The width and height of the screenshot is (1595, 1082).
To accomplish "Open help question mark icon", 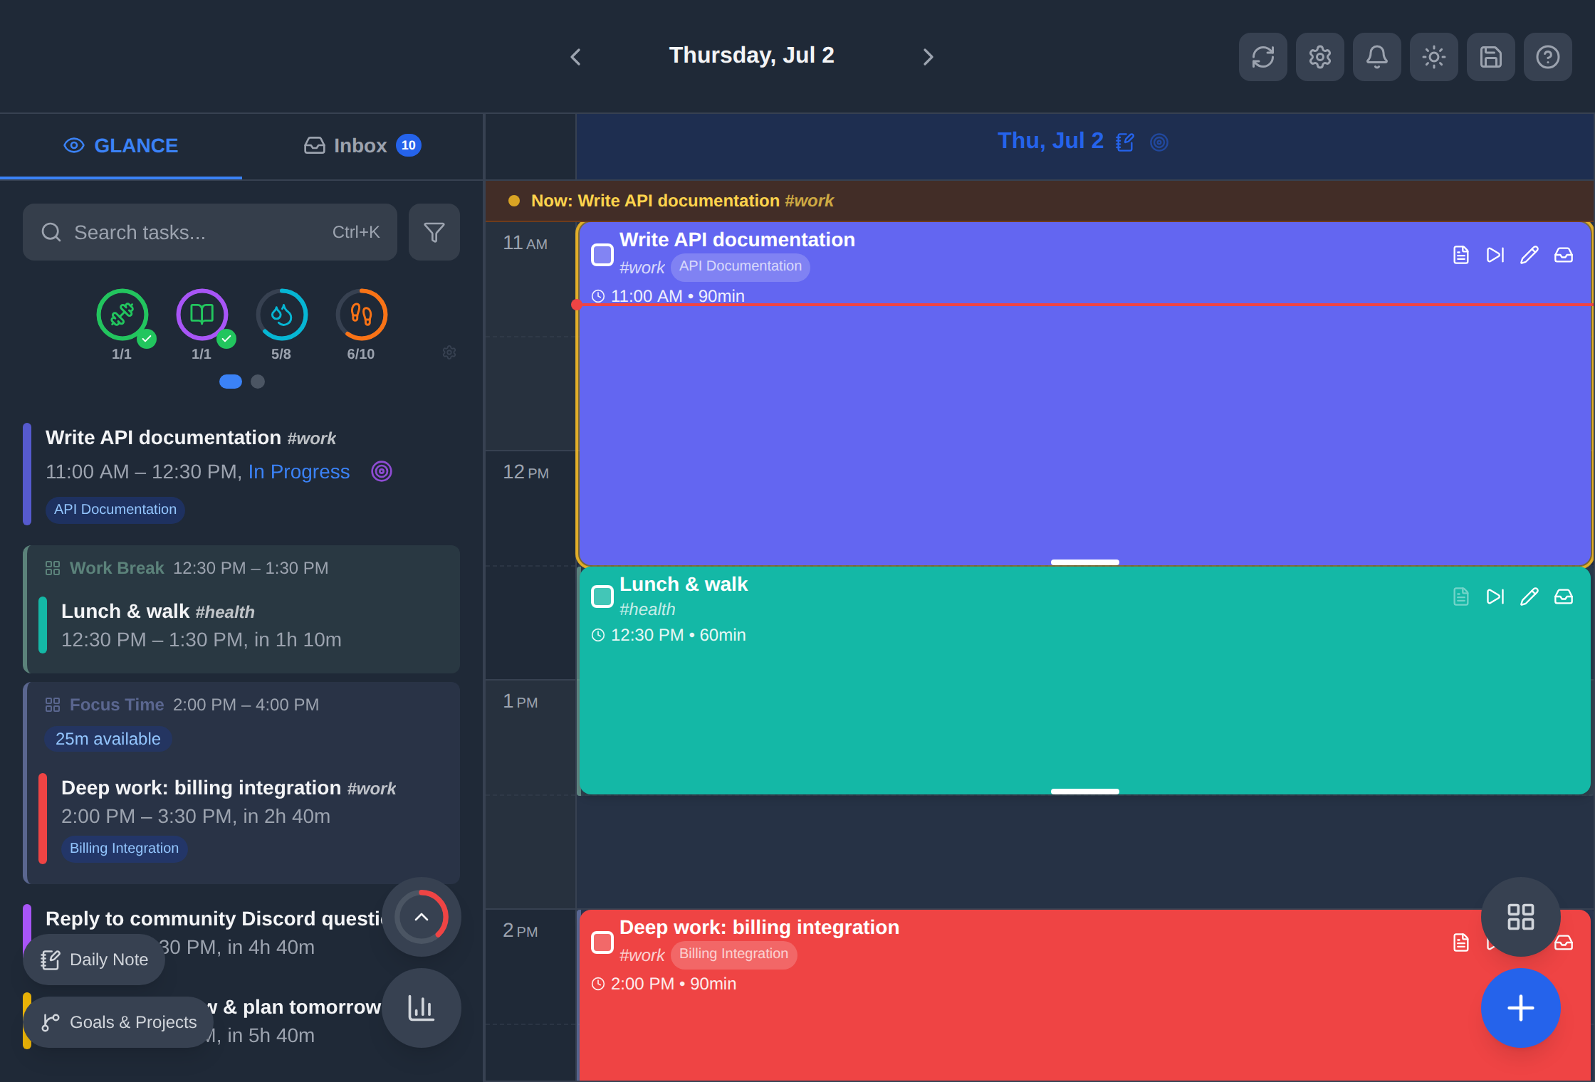I will click(x=1547, y=57).
